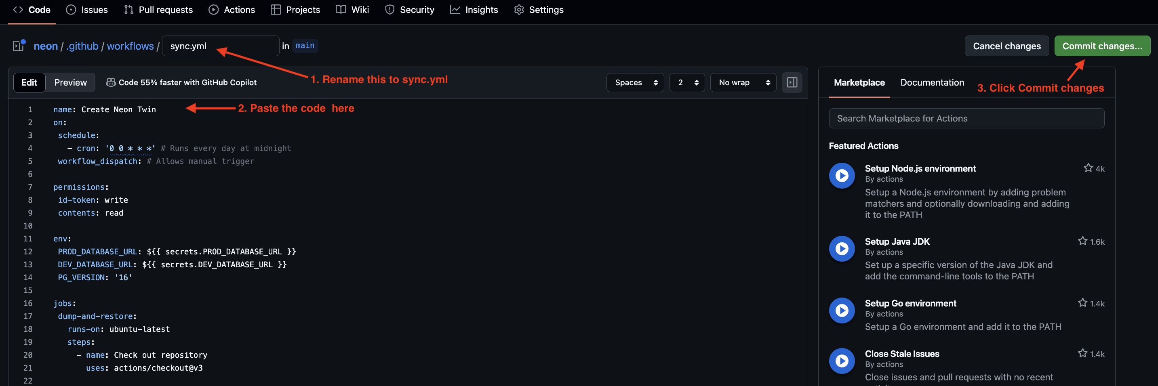The height and width of the screenshot is (386, 1158).
Task: Select the Edit mode toggle
Action: 29,82
